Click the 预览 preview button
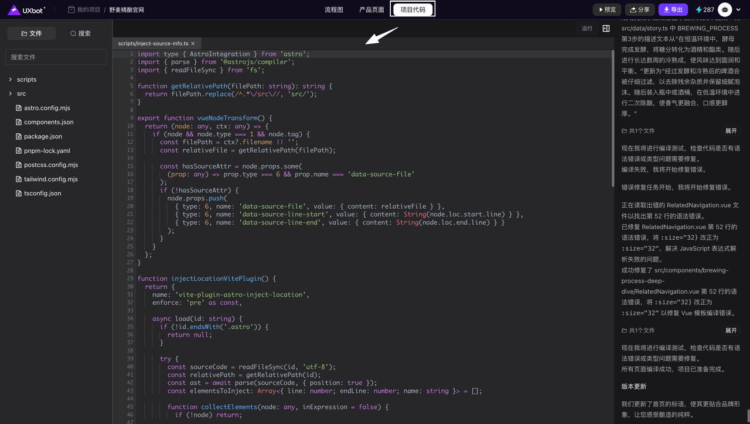 (606, 9)
